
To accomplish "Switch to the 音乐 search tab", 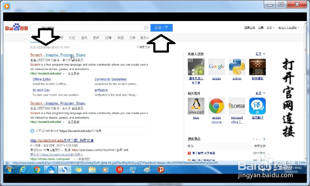I will [84, 38].
